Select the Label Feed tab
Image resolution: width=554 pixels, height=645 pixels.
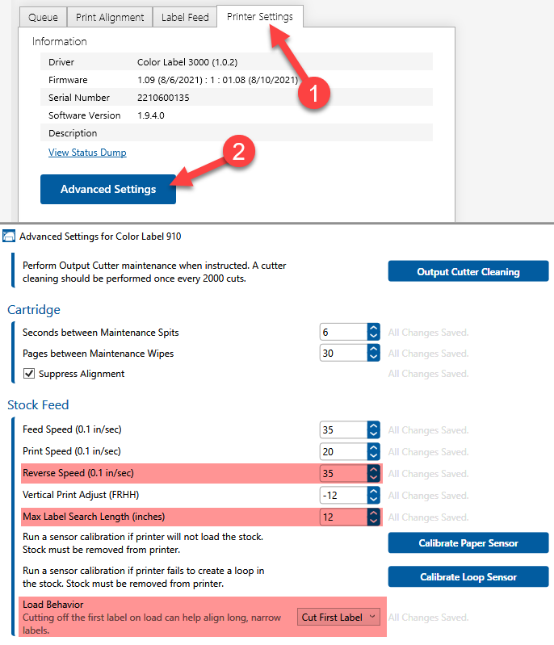click(185, 17)
